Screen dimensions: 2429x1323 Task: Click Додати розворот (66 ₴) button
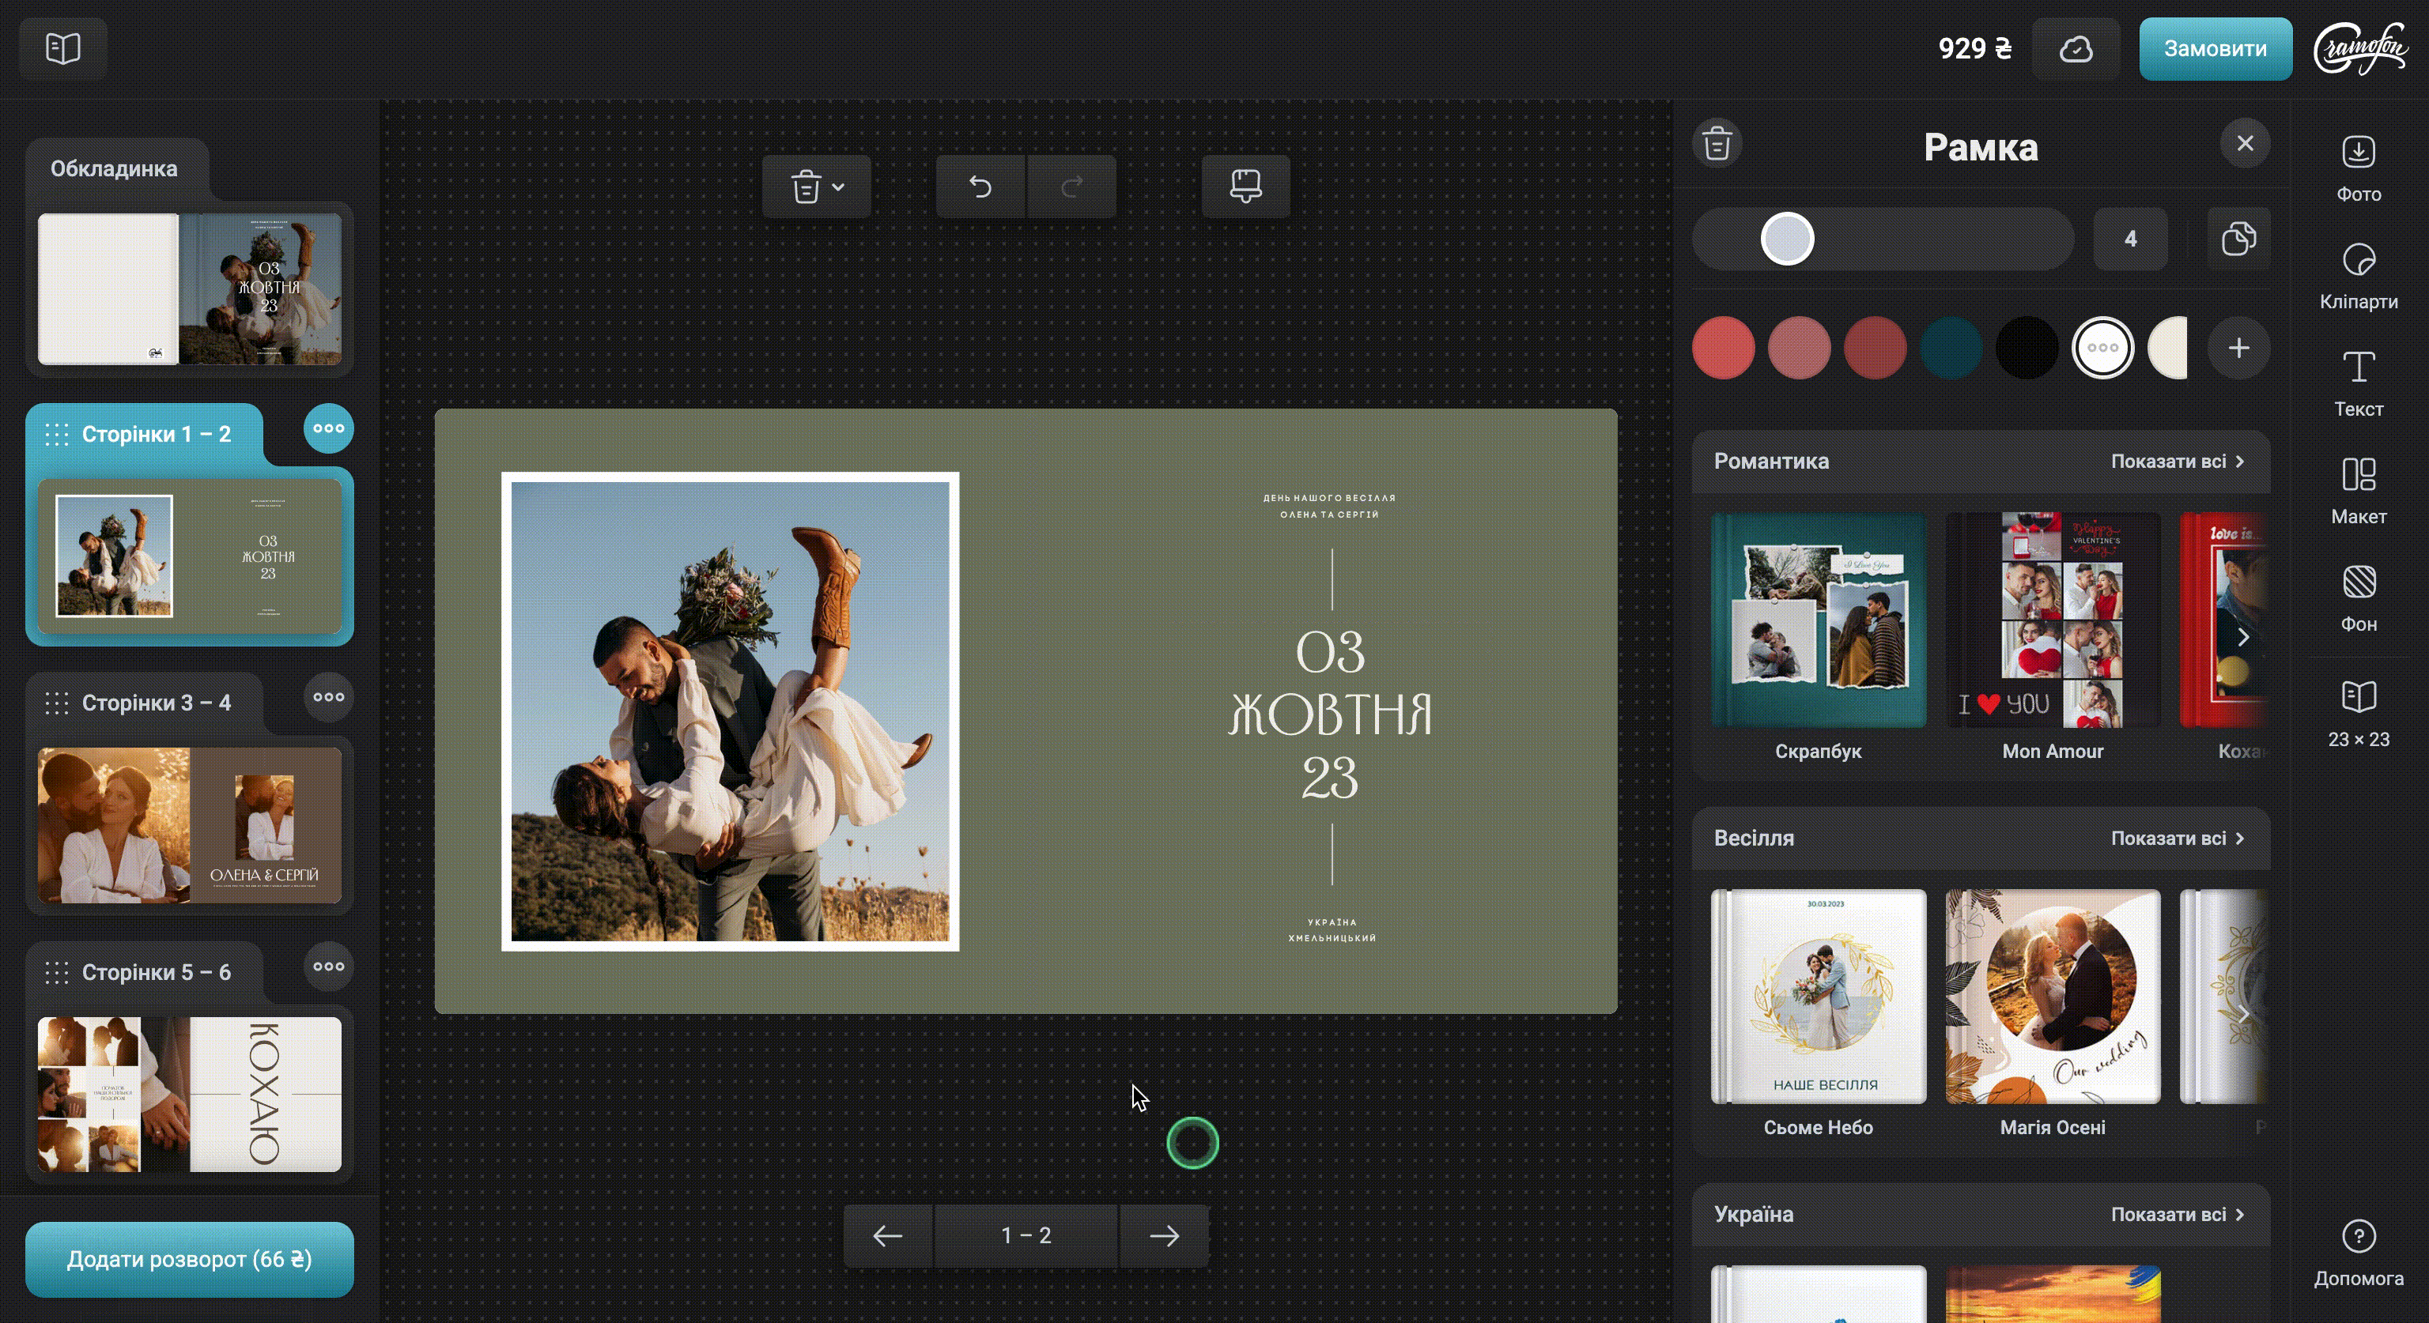point(190,1259)
